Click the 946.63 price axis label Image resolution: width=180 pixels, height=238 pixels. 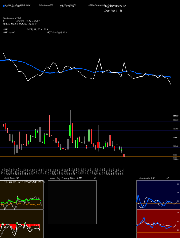[x=175, y=129]
